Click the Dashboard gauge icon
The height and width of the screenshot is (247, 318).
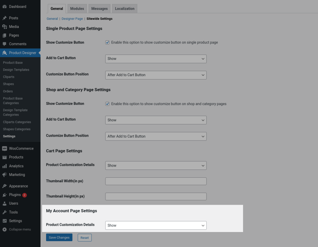pyautogui.click(x=5, y=7)
